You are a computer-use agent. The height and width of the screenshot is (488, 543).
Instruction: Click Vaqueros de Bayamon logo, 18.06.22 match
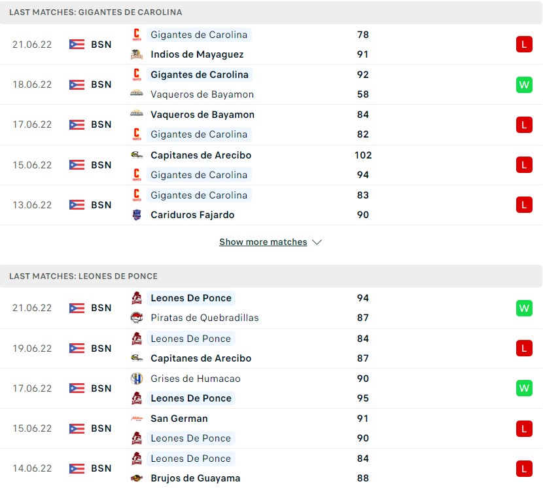(x=137, y=94)
